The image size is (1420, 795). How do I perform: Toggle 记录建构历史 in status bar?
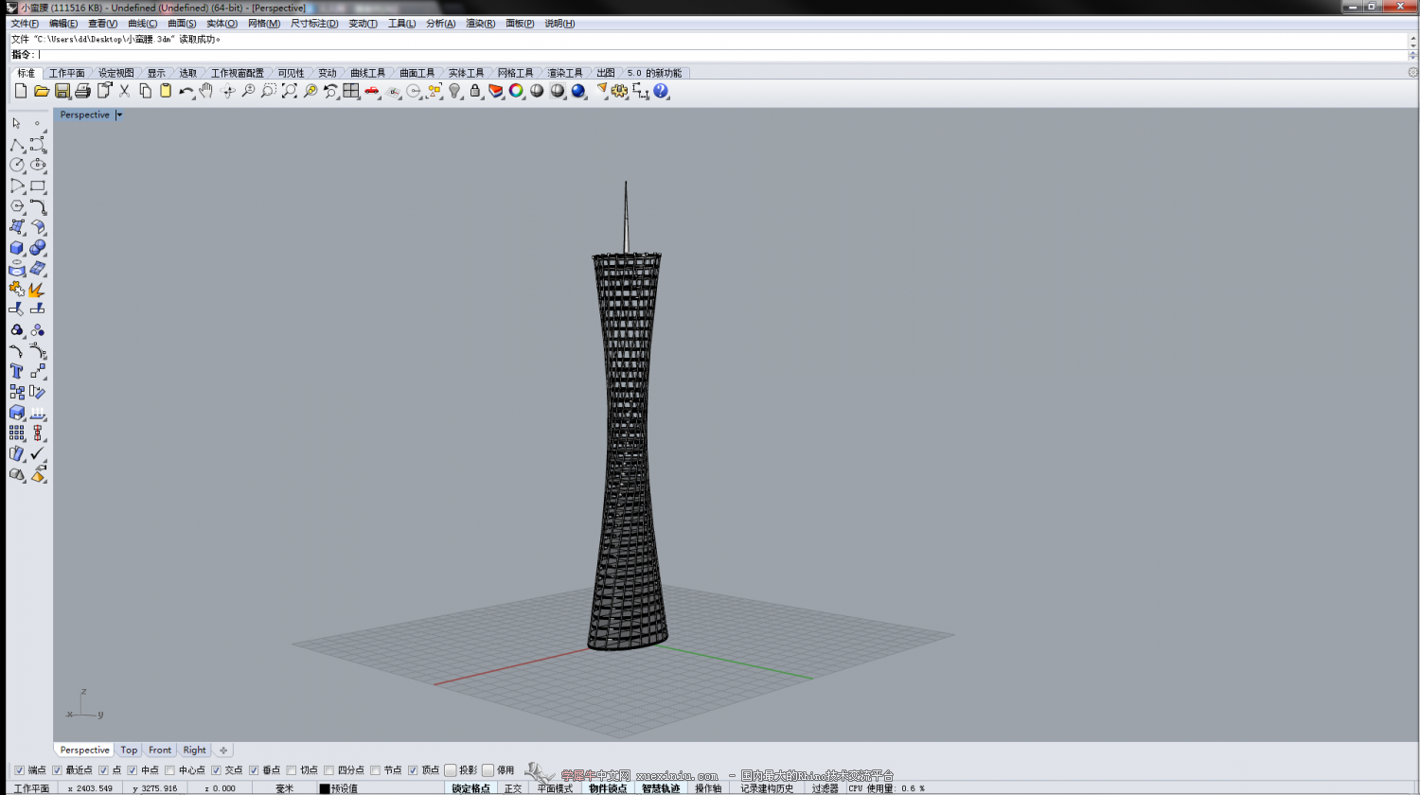point(767,788)
